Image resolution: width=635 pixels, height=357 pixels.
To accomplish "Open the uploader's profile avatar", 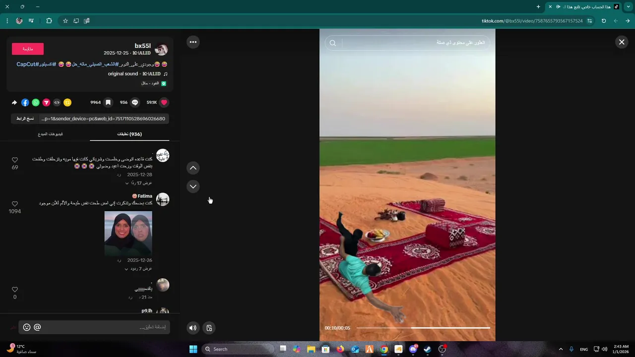I will click(161, 49).
